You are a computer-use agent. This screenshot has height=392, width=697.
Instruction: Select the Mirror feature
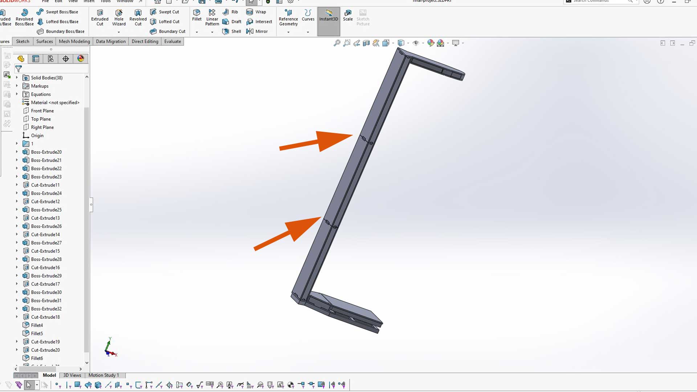coord(257,32)
